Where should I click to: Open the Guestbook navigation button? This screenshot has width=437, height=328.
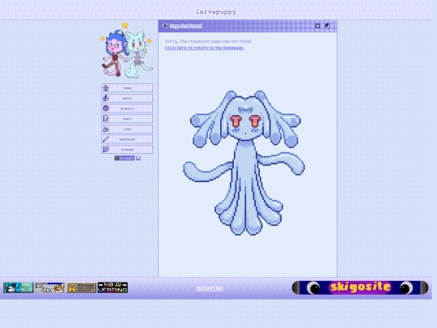pyautogui.click(x=127, y=139)
